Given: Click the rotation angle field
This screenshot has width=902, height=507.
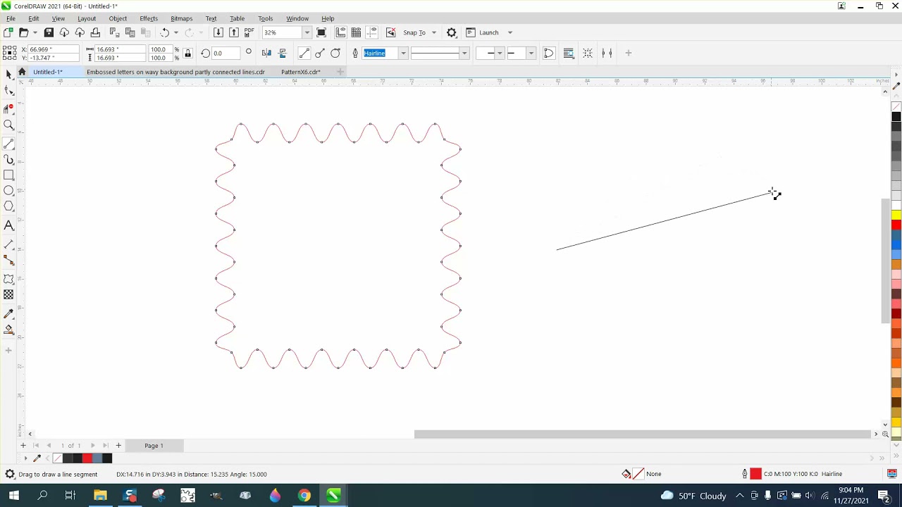Looking at the screenshot, I should pyautogui.click(x=225, y=54).
